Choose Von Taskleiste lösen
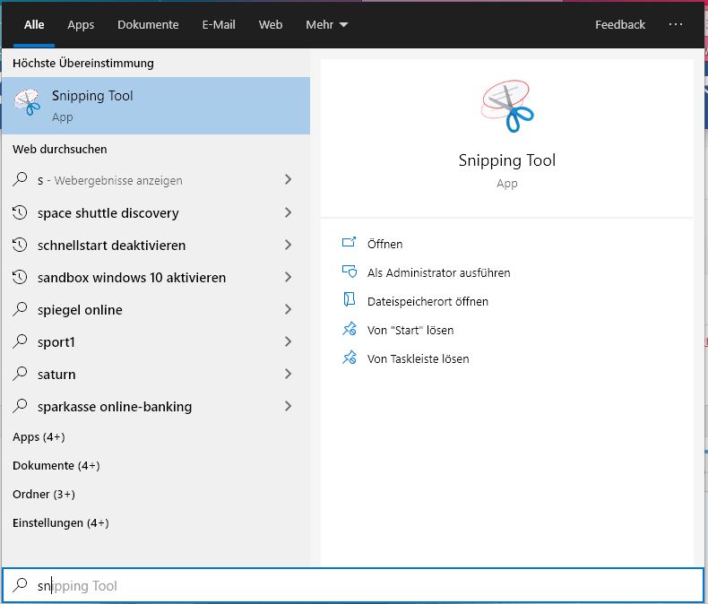The width and height of the screenshot is (708, 604). (x=419, y=358)
